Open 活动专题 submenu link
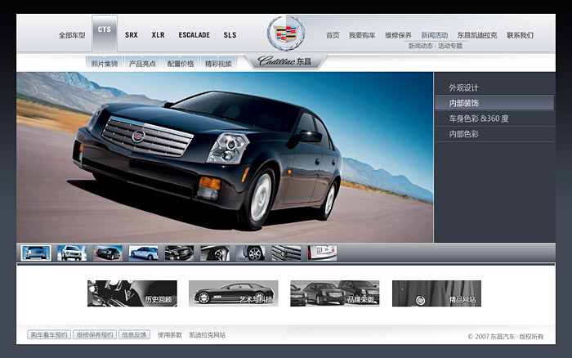572x358 pixels. pos(450,46)
